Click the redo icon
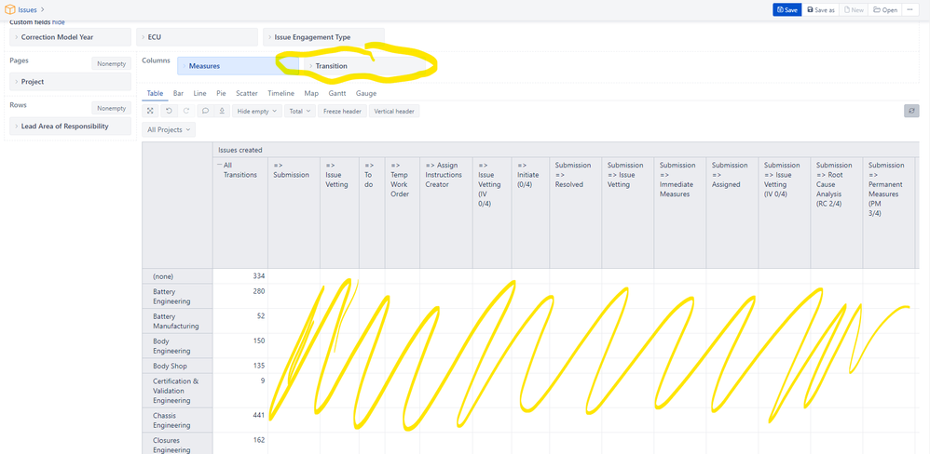The image size is (930, 454). [x=186, y=111]
